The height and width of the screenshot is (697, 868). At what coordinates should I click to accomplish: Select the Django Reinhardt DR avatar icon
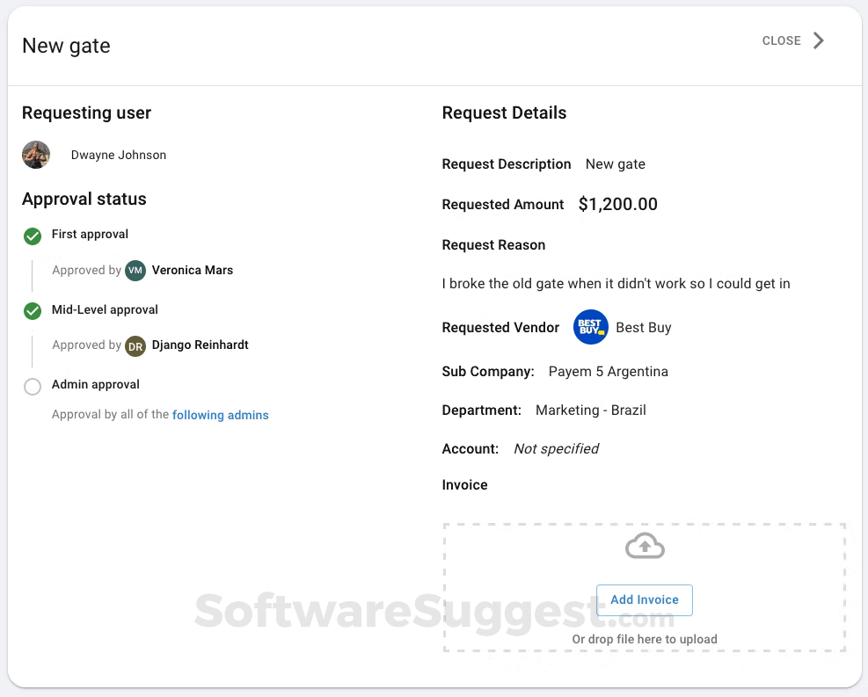135,345
